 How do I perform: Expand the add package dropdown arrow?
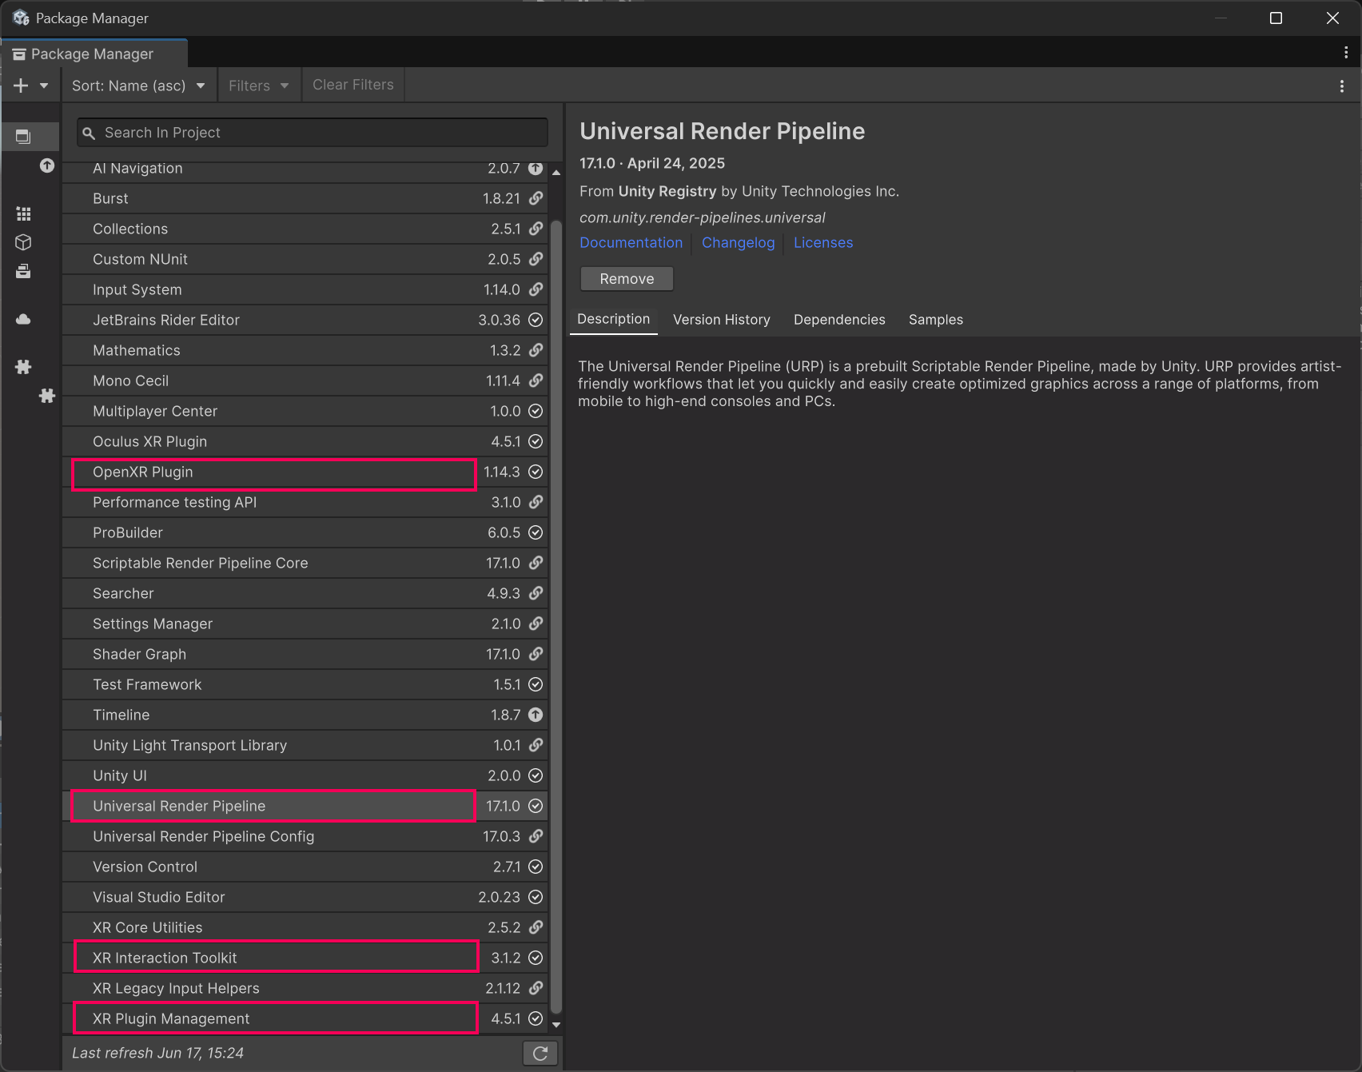click(x=44, y=86)
